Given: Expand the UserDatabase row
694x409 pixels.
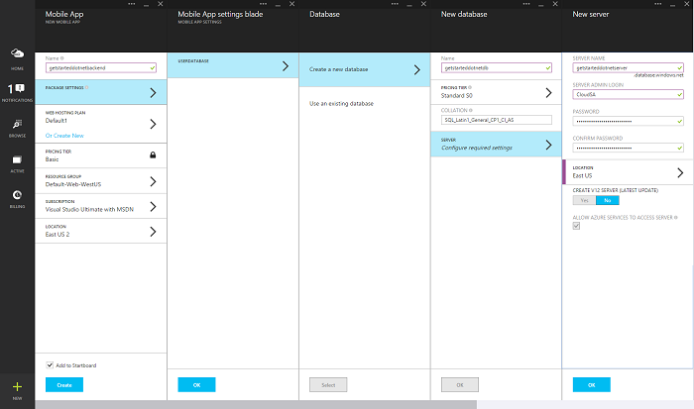Looking at the screenshot, I should pos(233,66).
